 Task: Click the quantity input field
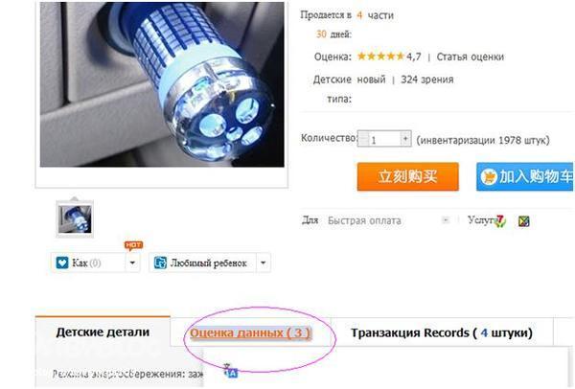[384, 139]
